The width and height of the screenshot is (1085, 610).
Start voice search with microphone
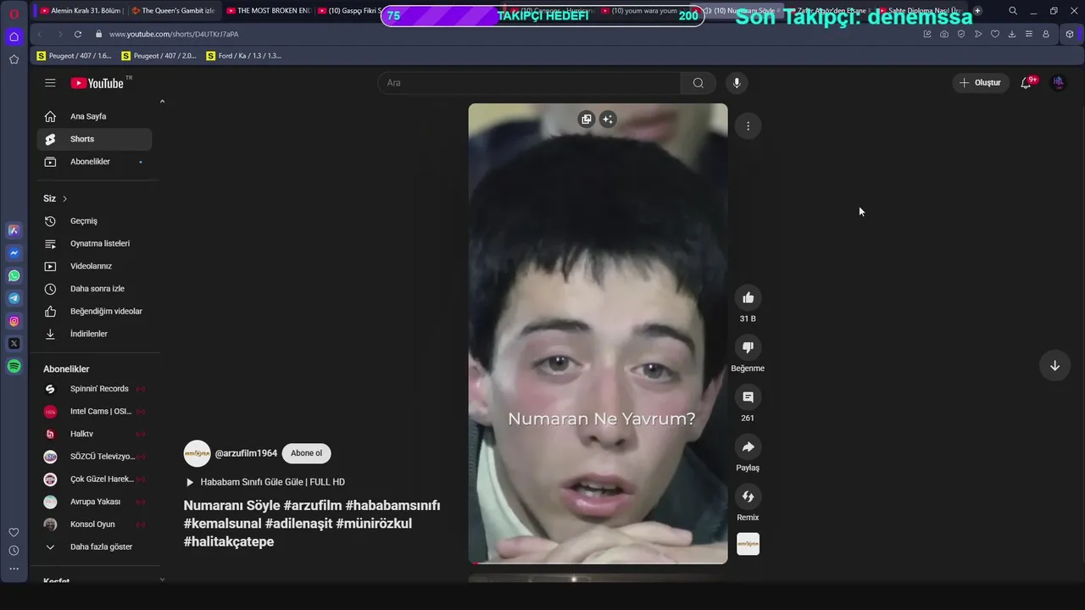[x=737, y=83]
